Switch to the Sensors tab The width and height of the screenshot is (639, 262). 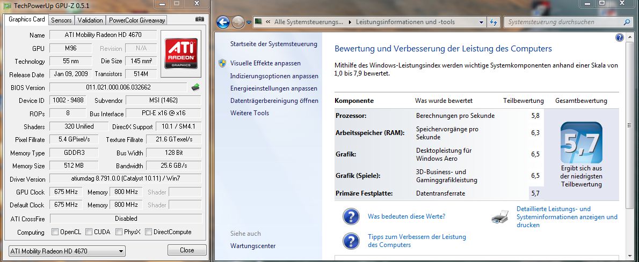point(62,20)
